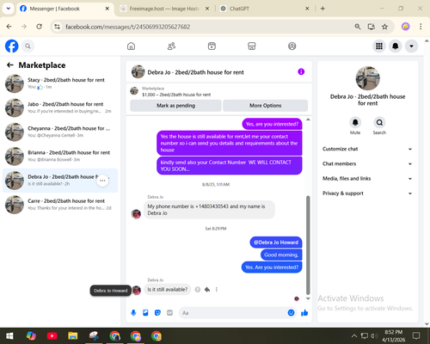The width and height of the screenshot is (430, 344).
Task: Open Stacy conversation
Action: tap(60, 83)
